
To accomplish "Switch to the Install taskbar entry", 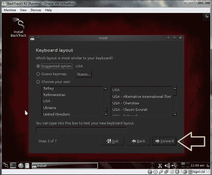I will click(x=65, y=166).
